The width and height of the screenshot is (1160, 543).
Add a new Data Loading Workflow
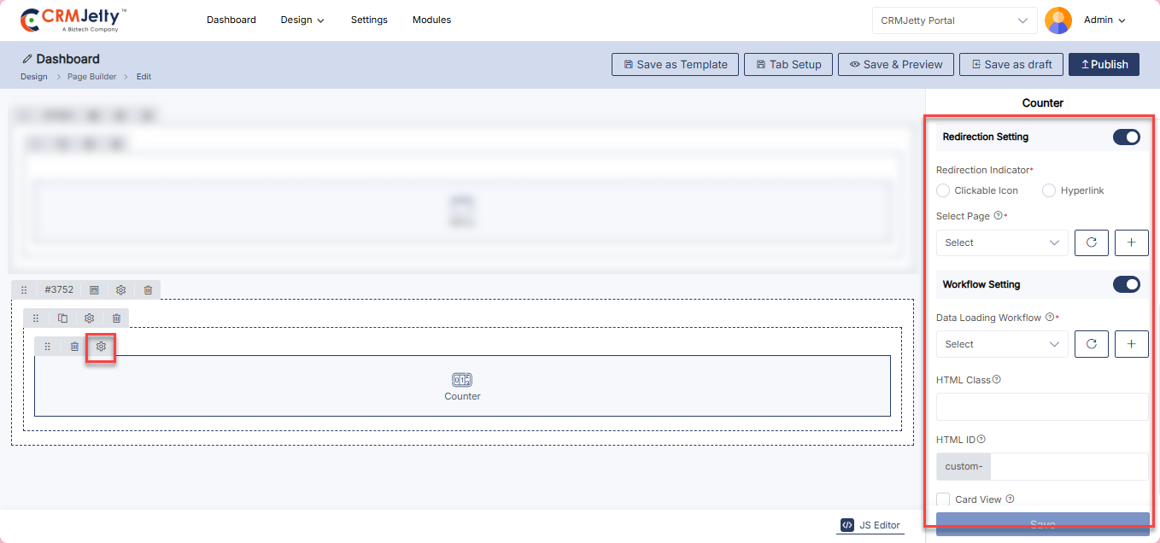(1131, 344)
